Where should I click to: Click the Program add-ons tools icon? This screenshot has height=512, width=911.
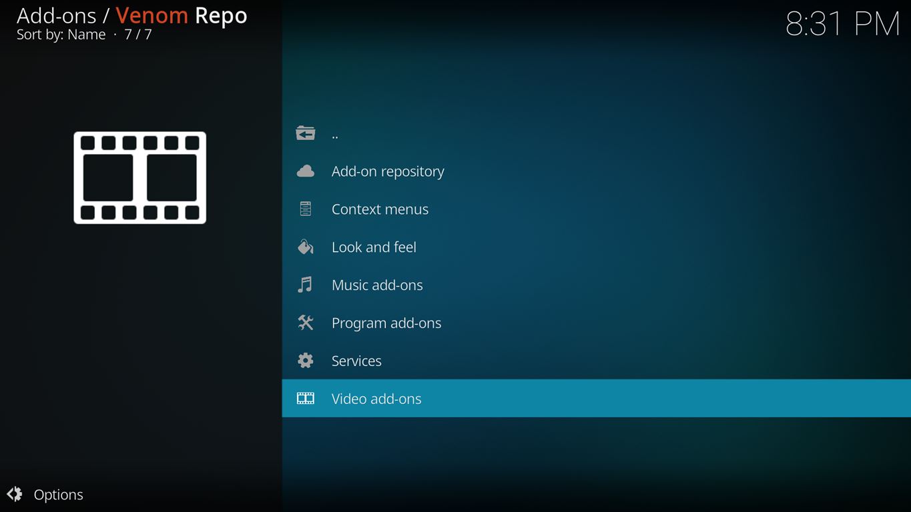click(x=306, y=323)
